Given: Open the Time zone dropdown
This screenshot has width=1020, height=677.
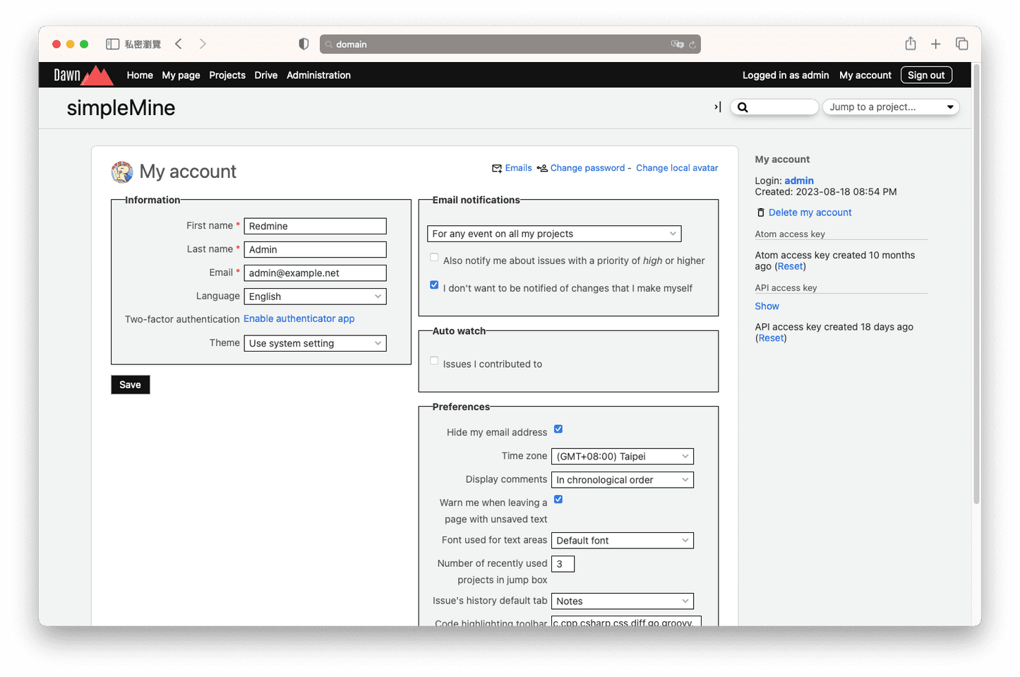Looking at the screenshot, I should point(622,456).
